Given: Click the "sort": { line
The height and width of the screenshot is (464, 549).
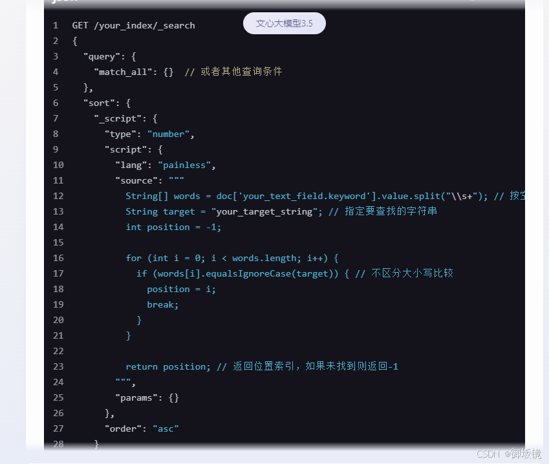Looking at the screenshot, I should [x=107, y=103].
